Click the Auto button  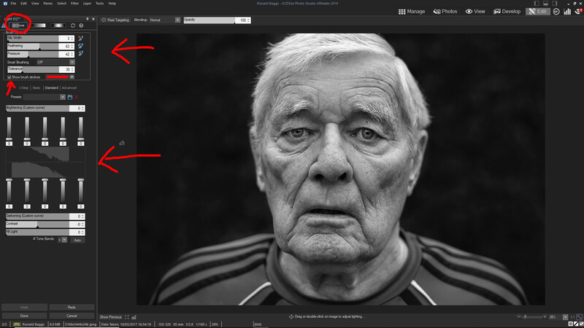point(77,241)
